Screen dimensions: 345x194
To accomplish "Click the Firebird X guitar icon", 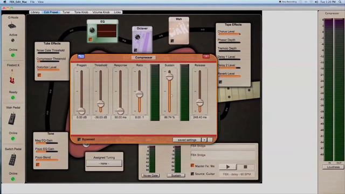I will click(x=12, y=77).
